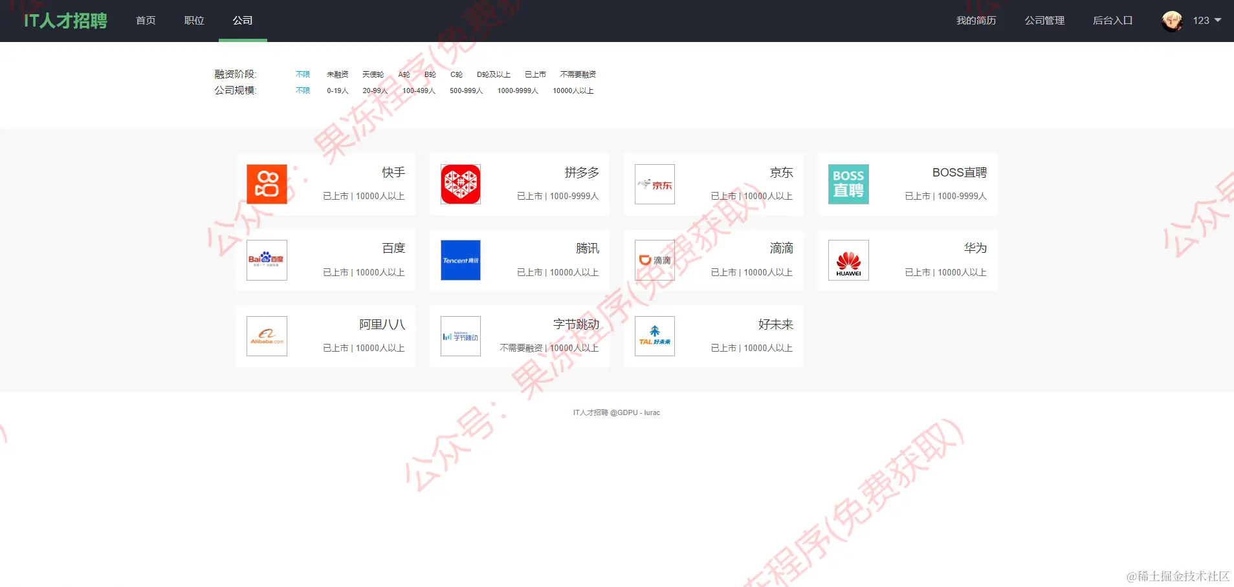
Task: Filter financing stage by D轮及以上
Action: (494, 74)
